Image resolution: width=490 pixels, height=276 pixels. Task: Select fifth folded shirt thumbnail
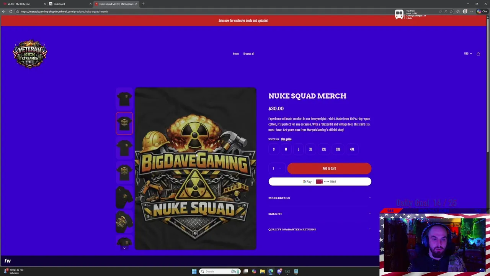coord(124,197)
